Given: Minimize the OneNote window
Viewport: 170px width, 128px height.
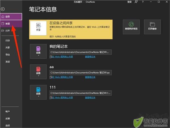Looking at the screenshot, I should click(x=151, y=2).
